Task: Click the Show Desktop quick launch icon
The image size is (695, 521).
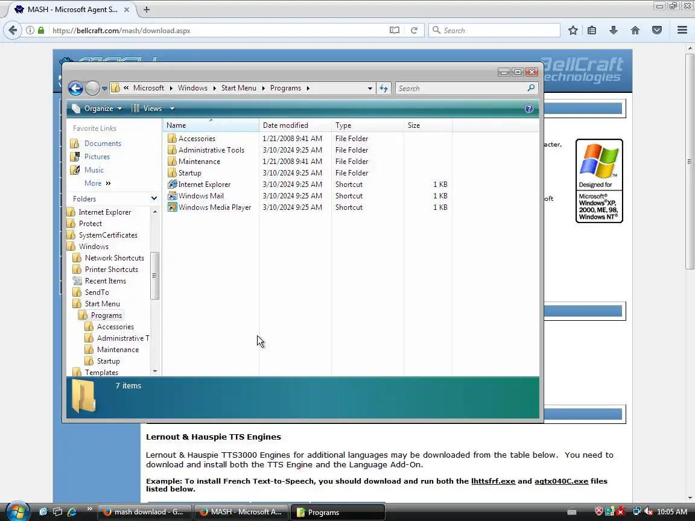Action: 58,512
